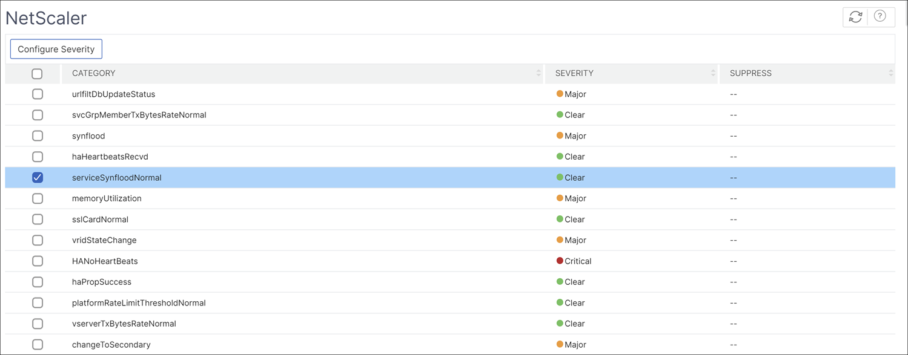Click the Configure Severity button

56,49
